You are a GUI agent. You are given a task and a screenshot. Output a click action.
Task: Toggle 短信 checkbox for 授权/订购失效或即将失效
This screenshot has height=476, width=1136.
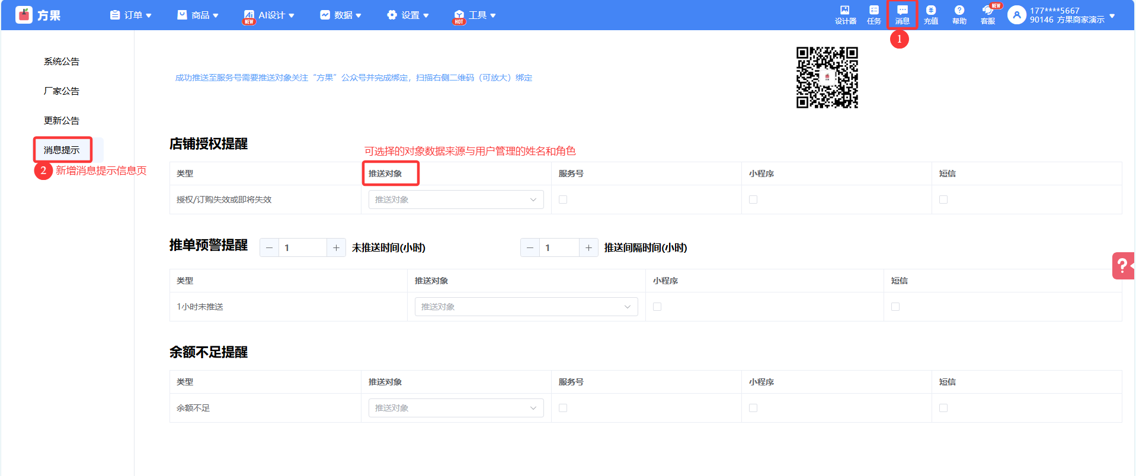(x=943, y=200)
